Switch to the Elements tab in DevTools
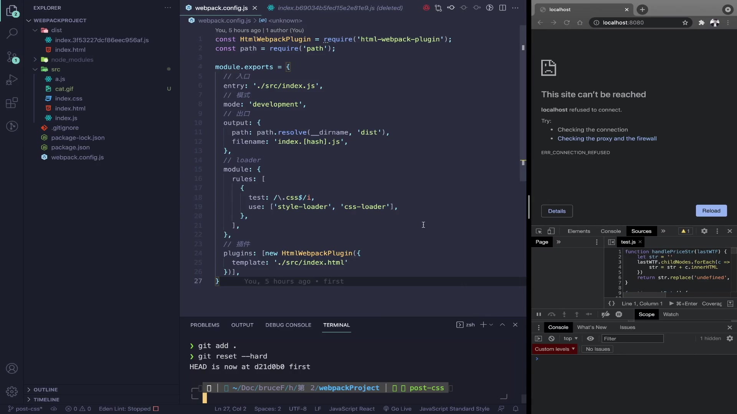The image size is (737, 414). (578, 231)
